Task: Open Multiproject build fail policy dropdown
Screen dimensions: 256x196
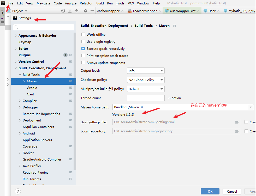Action: tap(146, 89)
